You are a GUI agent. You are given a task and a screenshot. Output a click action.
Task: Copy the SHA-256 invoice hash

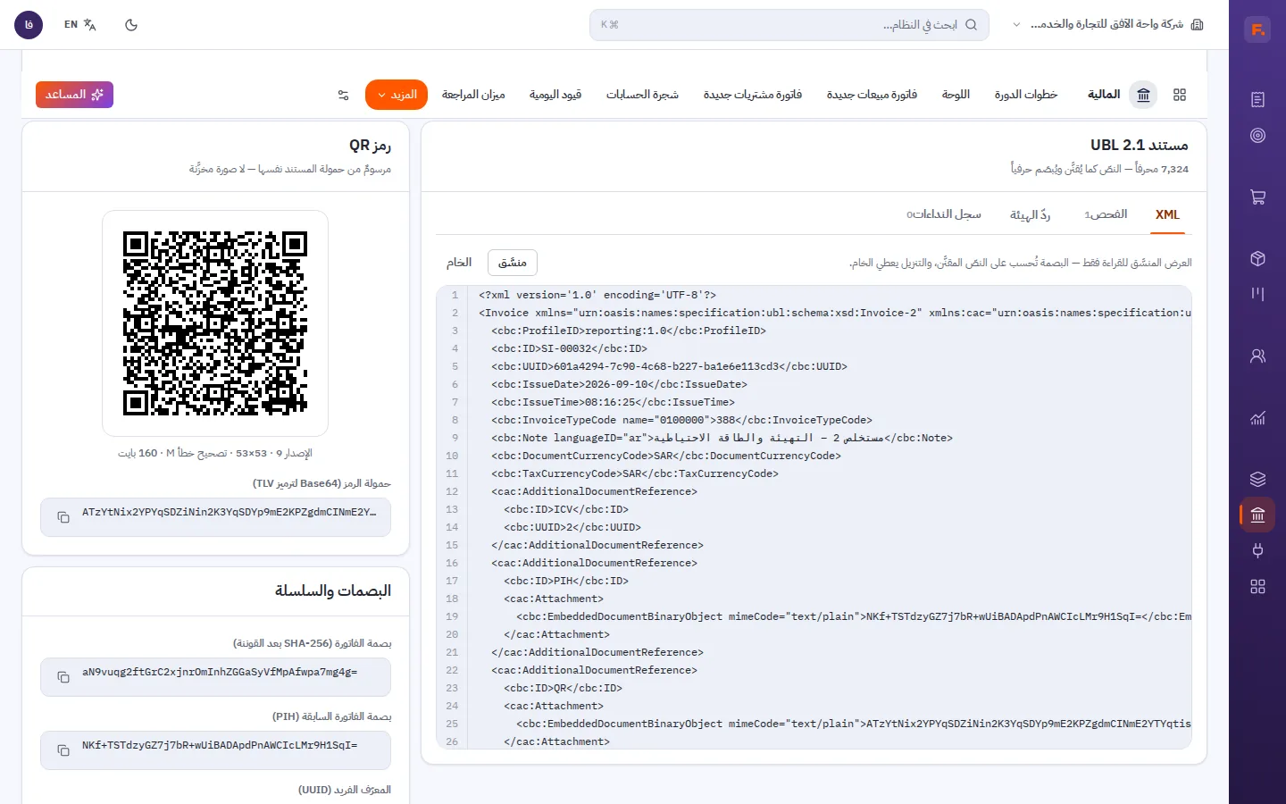point(63,677)
